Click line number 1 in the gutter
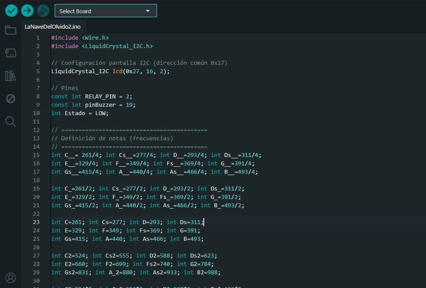The image size is (426, 288). pyautogui.click(x=38, y=38)
